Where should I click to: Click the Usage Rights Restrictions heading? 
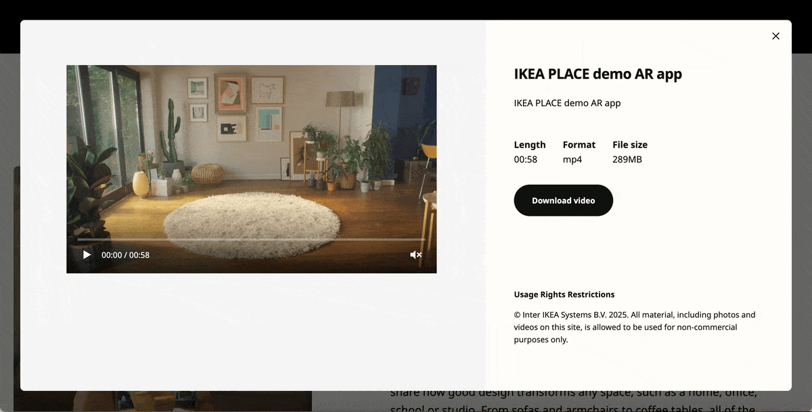click(x=564, y=294)
